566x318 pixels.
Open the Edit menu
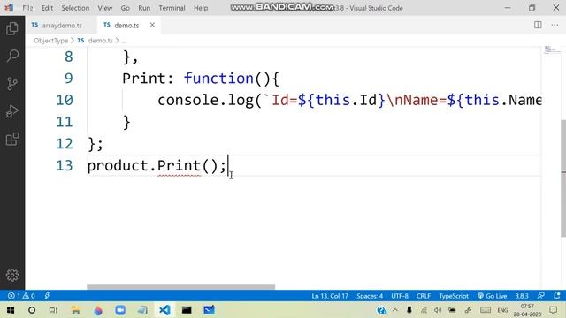(x=47, y=8)
